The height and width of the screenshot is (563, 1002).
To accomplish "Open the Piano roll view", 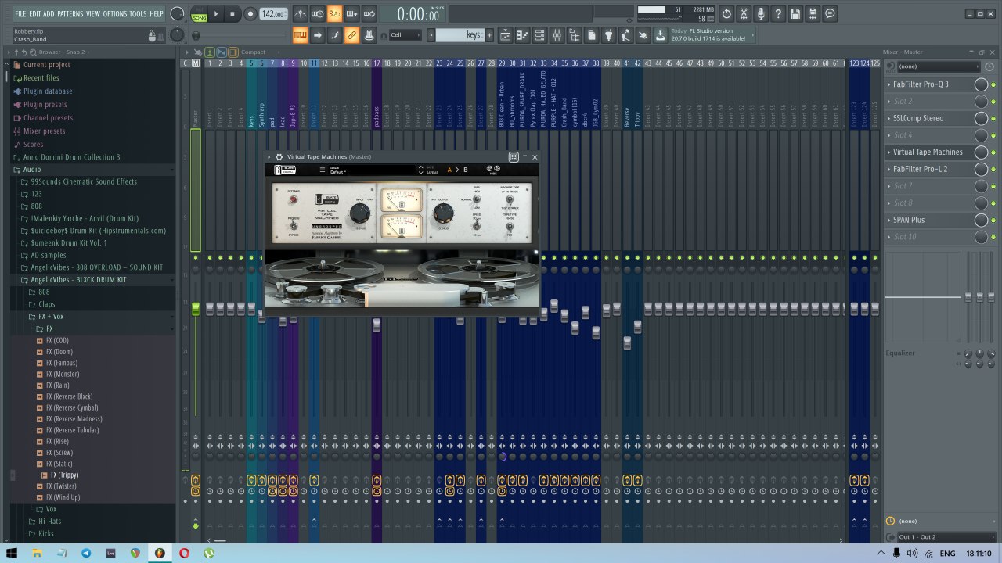I will (522, 35).
